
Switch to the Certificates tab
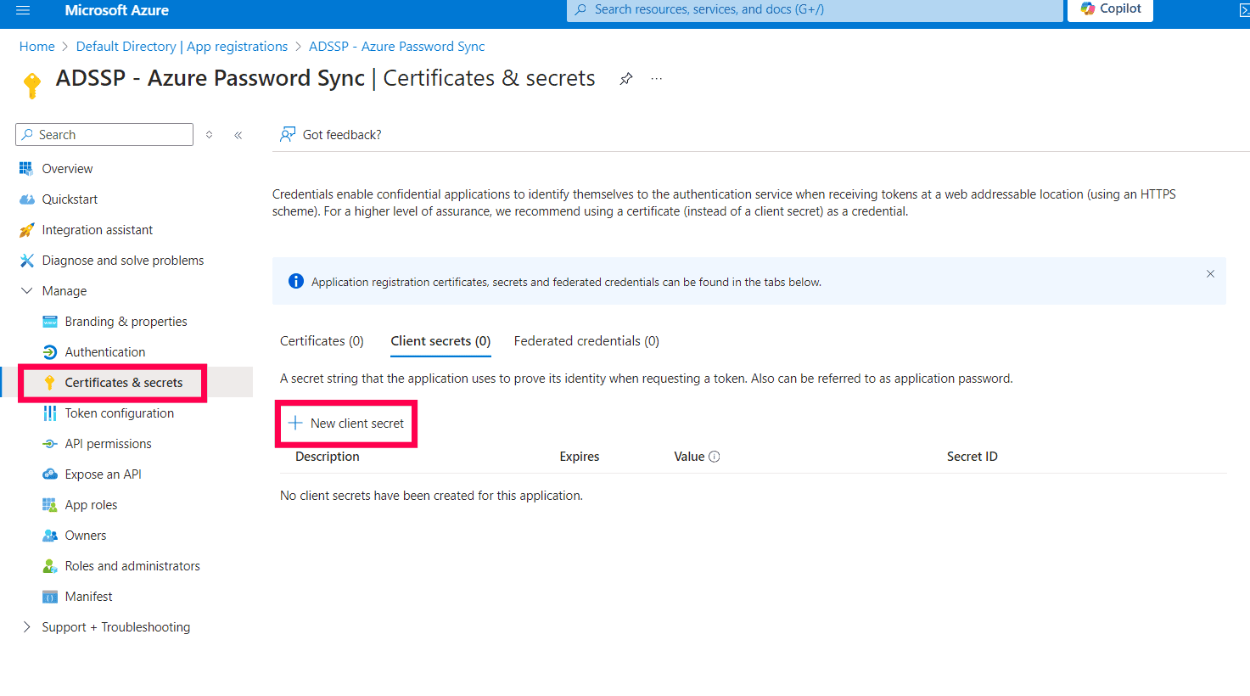pyautogui.click(x=321, y=340)
